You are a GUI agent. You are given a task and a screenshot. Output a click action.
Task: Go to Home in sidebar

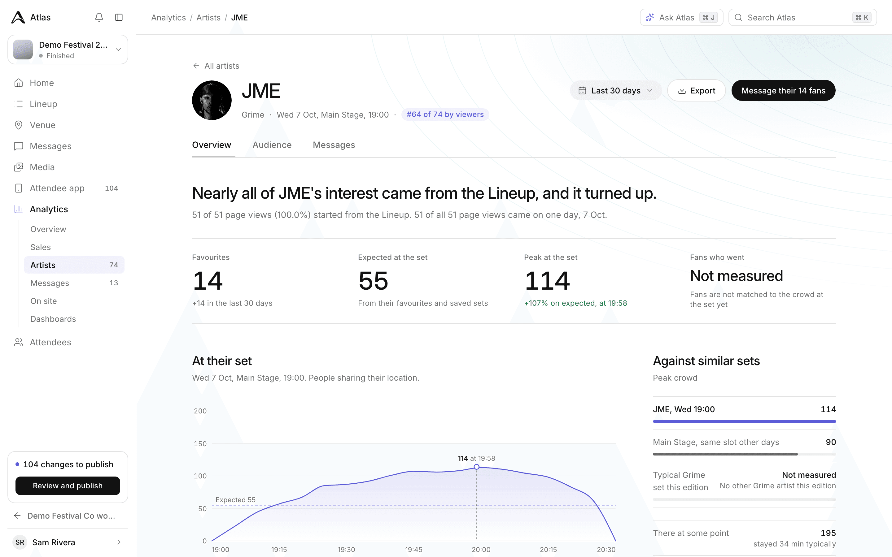pyautogui.click(x=68, y=83)
